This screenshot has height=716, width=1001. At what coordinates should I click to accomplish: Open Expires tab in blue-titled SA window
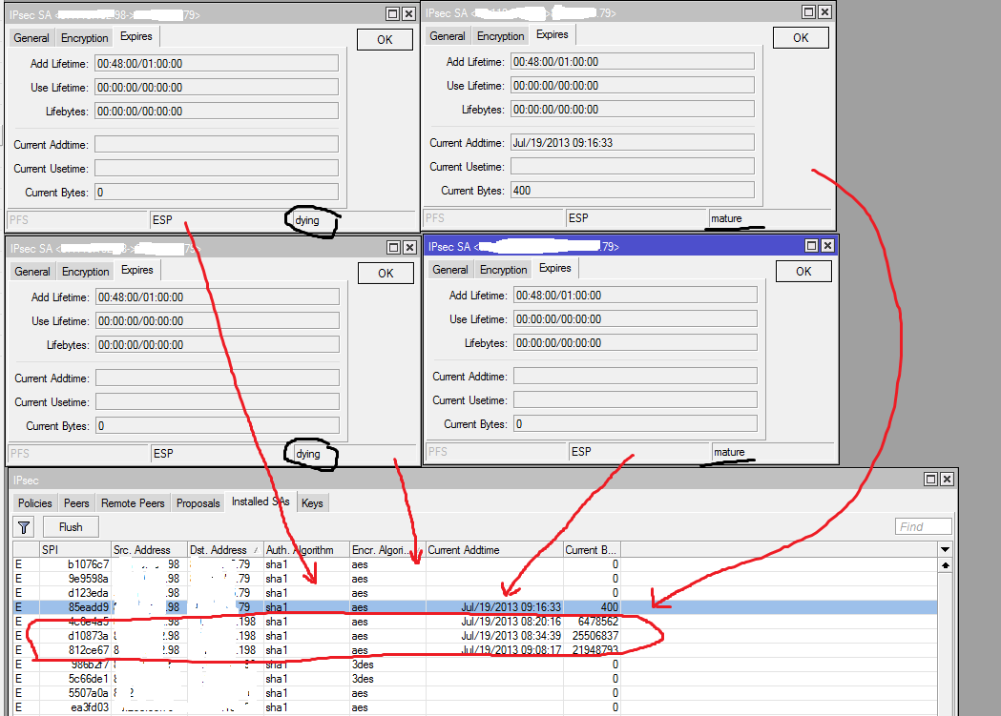point(554,269)
